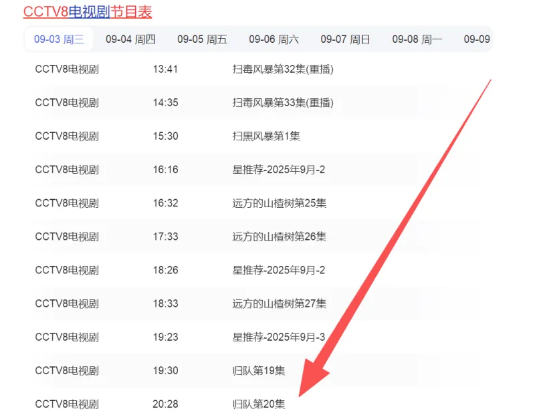This screenshot has width=535, height=419.
Task: Open the 09-05 周五 schedule tab
Action: pyautogui.click(x=202, y=39)
